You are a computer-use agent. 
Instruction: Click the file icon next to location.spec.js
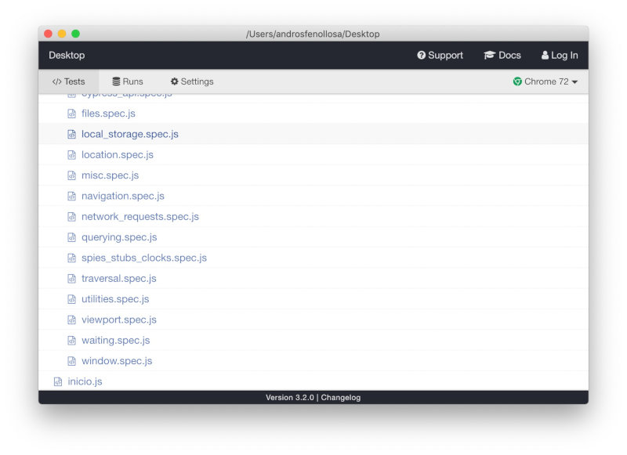71,155
